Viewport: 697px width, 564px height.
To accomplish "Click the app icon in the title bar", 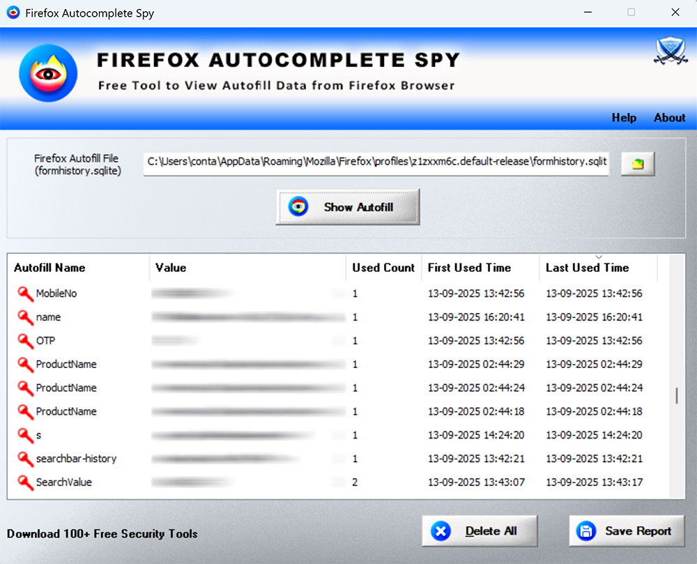I will tap(12, 12).
